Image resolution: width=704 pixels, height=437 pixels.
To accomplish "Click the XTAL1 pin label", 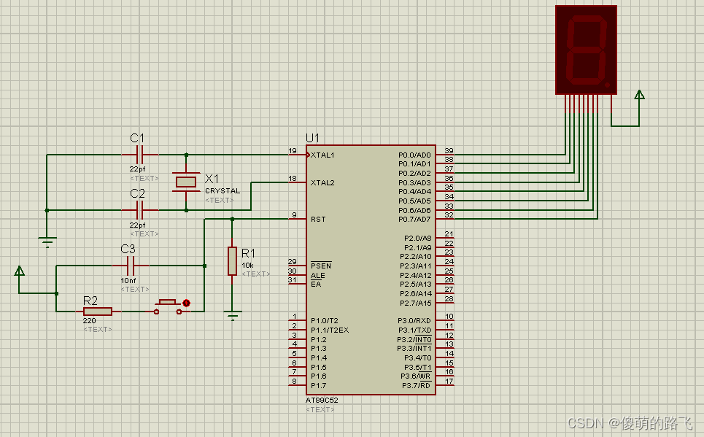I will pos(322,155).
